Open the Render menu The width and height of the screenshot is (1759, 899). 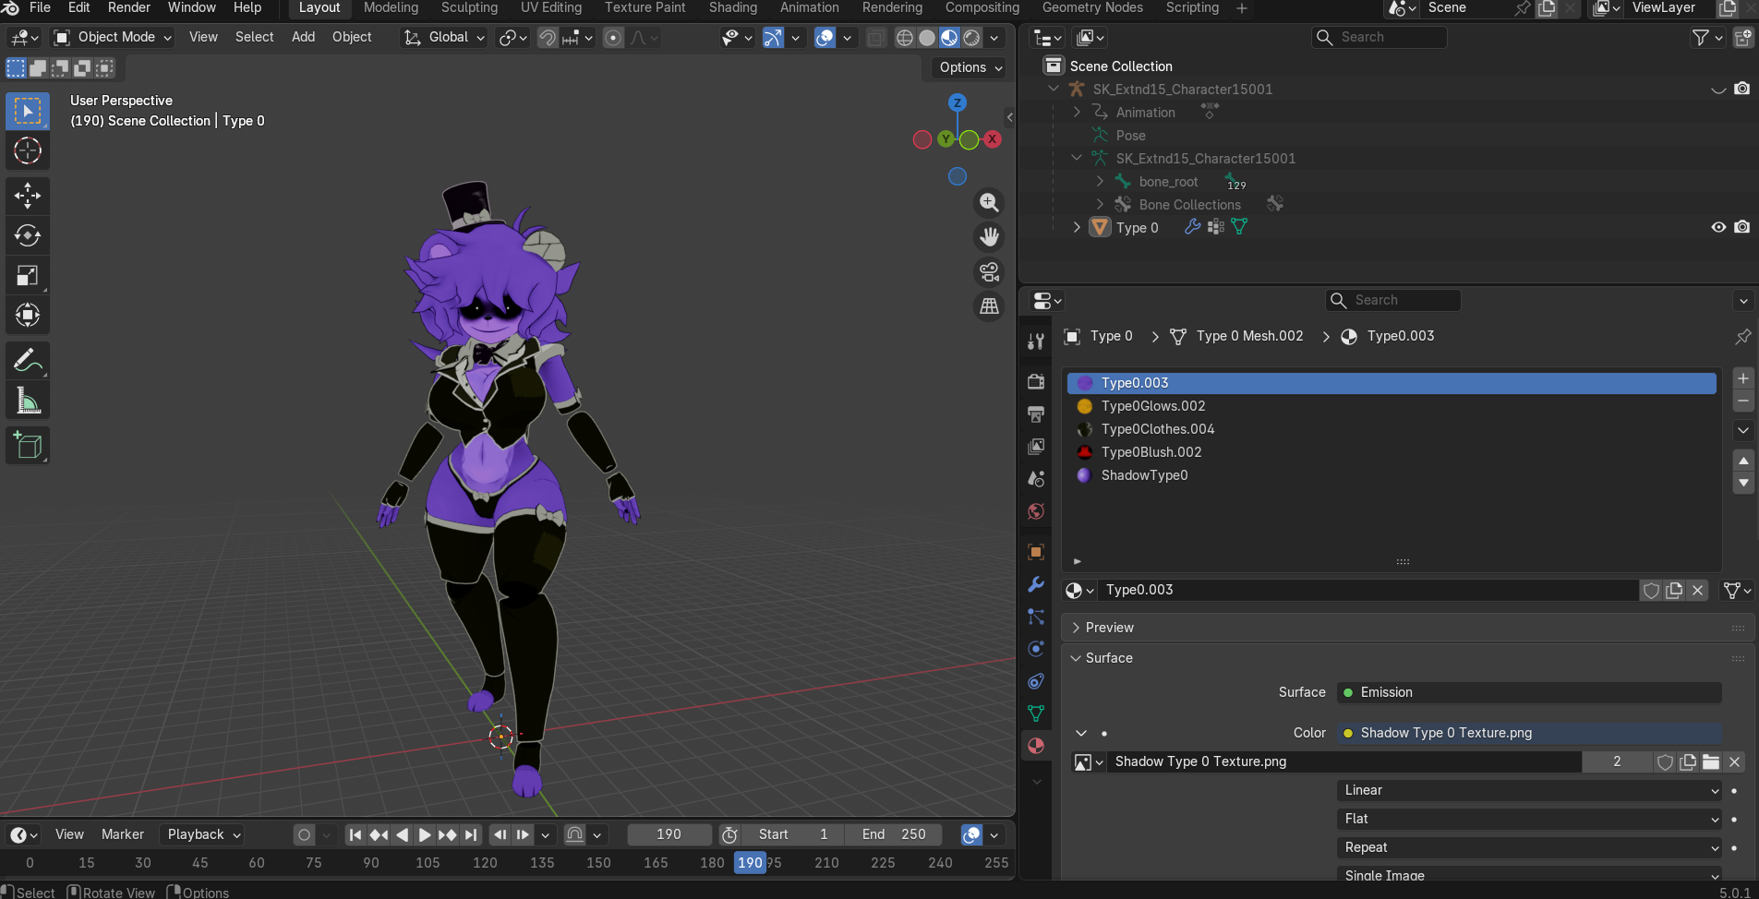[129, 8]
